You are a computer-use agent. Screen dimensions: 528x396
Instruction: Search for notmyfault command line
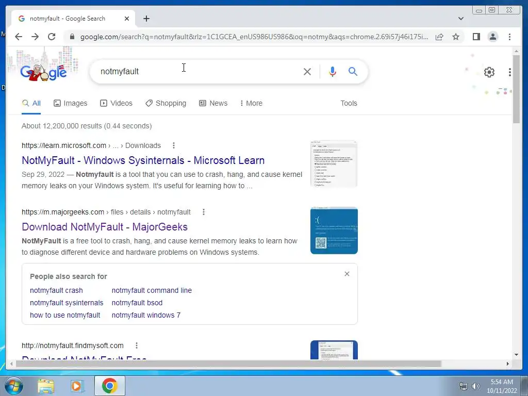pyautogui.click(x=152, y=290)
